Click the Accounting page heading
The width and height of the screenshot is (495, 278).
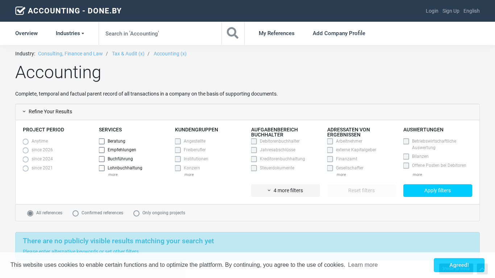[x=58, y=72]
